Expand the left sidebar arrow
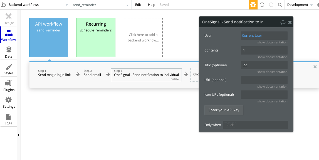The image size is (319, 160). (x=19, y=135)
